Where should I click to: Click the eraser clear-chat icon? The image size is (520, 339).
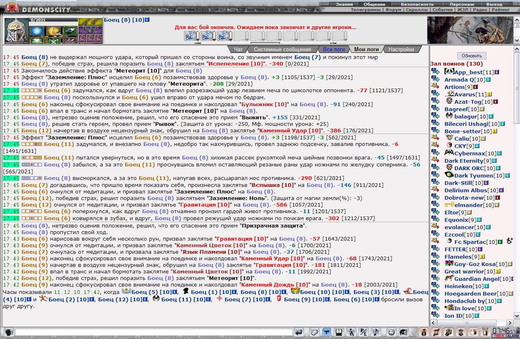(x=314, y=332)
